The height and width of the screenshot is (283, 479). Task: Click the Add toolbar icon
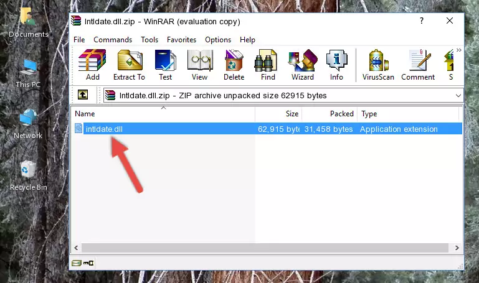(x=92, y=65)
